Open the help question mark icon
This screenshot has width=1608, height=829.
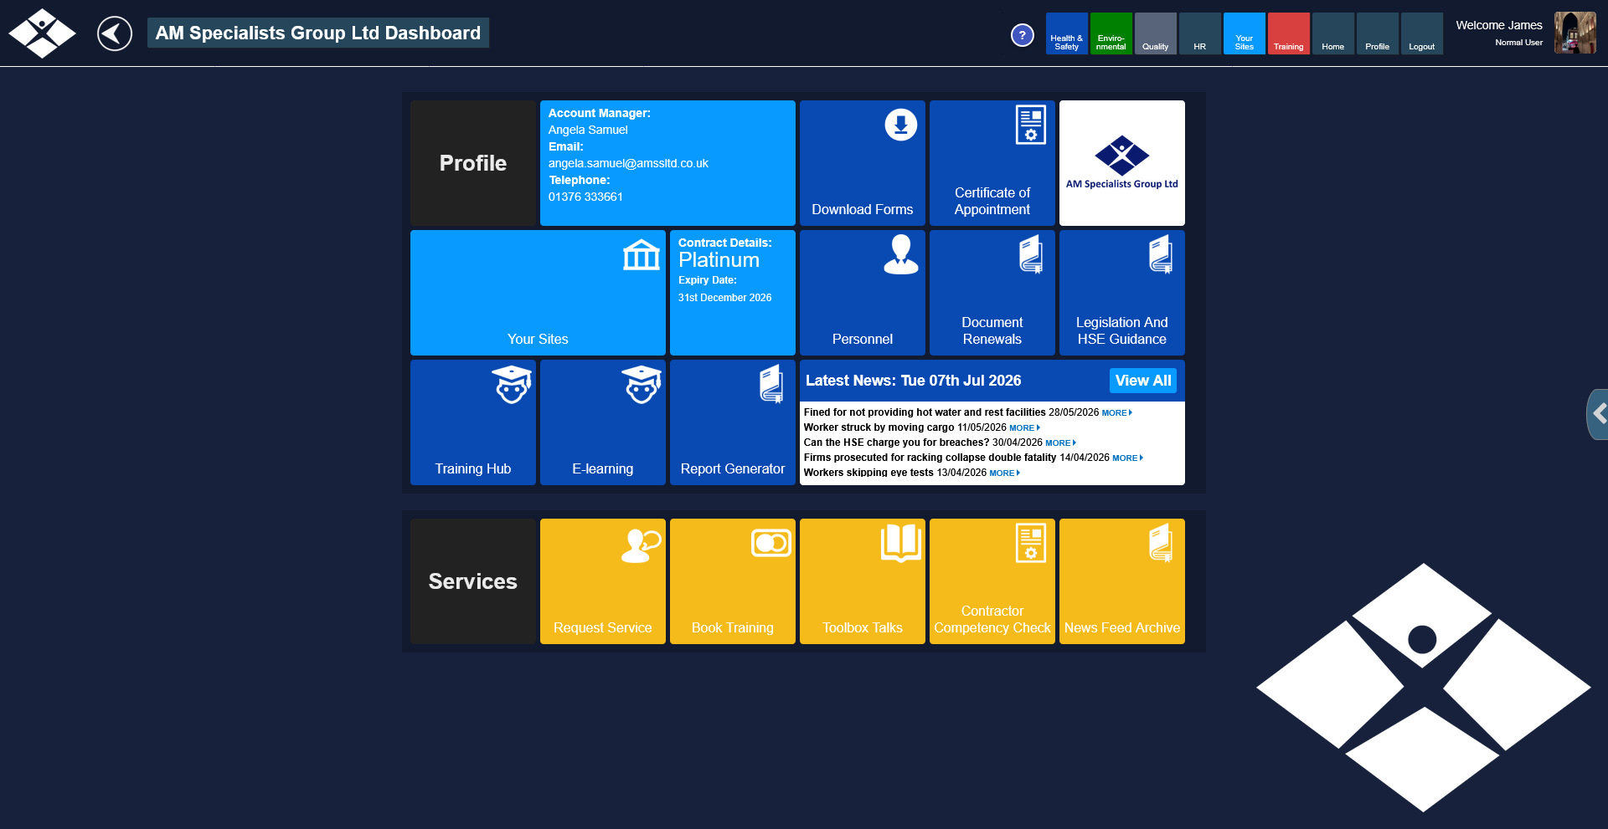click(1022, 35)
